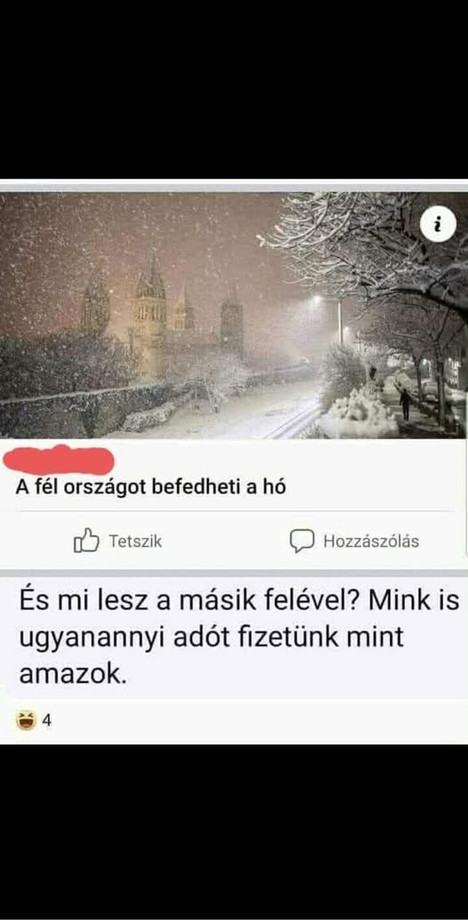
Task: Click the black area below the comment
Action: click(x=234, y=832)
